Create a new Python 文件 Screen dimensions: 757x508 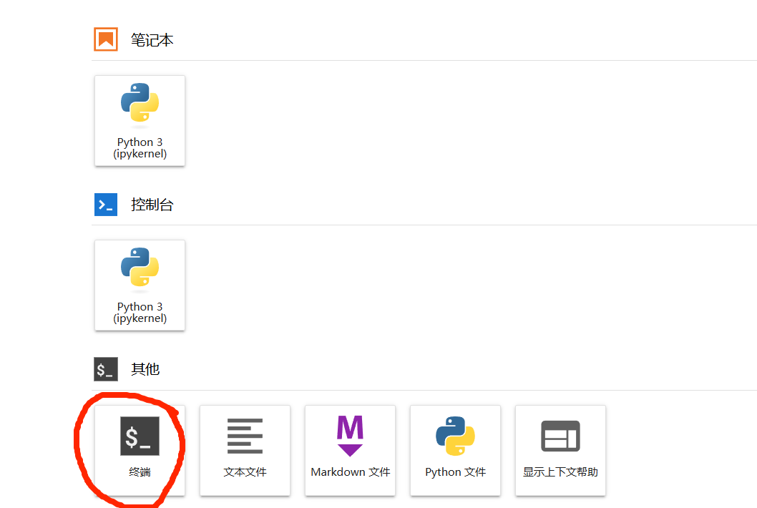click(x=455, y=451)
